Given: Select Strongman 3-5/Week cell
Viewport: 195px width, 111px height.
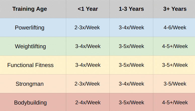Looking at the screenshot, I should 174,84.
